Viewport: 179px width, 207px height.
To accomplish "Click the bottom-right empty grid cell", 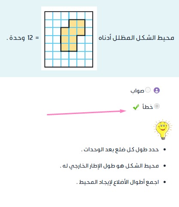I will pyautogui.click(x=89, y=63).
